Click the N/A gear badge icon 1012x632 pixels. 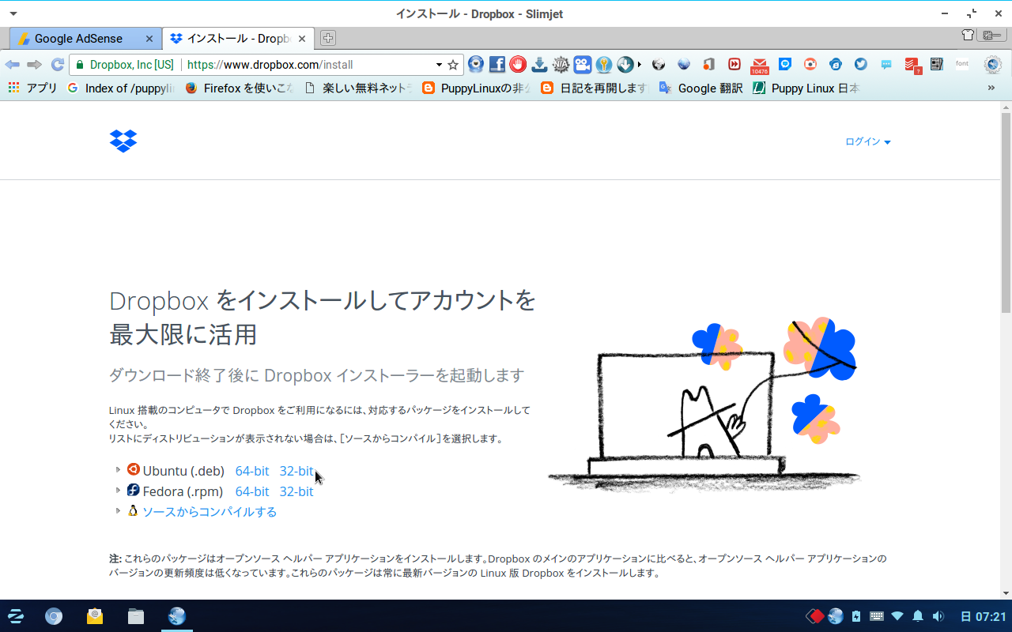click(x=561, y=65)
